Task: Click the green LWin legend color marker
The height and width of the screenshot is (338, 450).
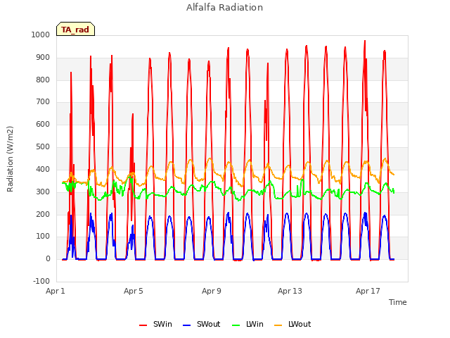Action: 236,325
